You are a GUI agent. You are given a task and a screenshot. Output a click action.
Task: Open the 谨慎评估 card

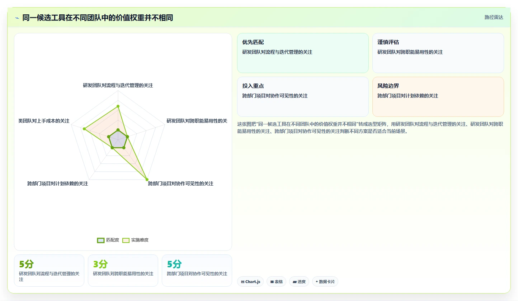(x=438, y=53)
